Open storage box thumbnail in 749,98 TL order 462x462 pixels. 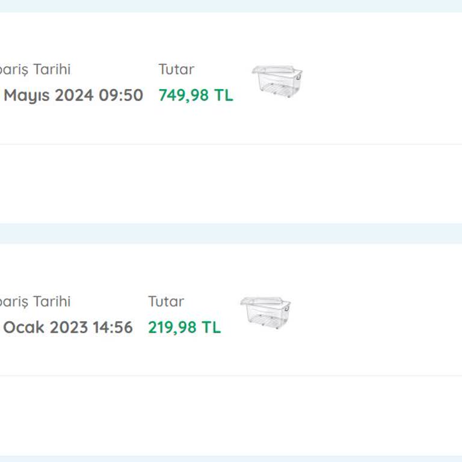[x=277, y=81]
